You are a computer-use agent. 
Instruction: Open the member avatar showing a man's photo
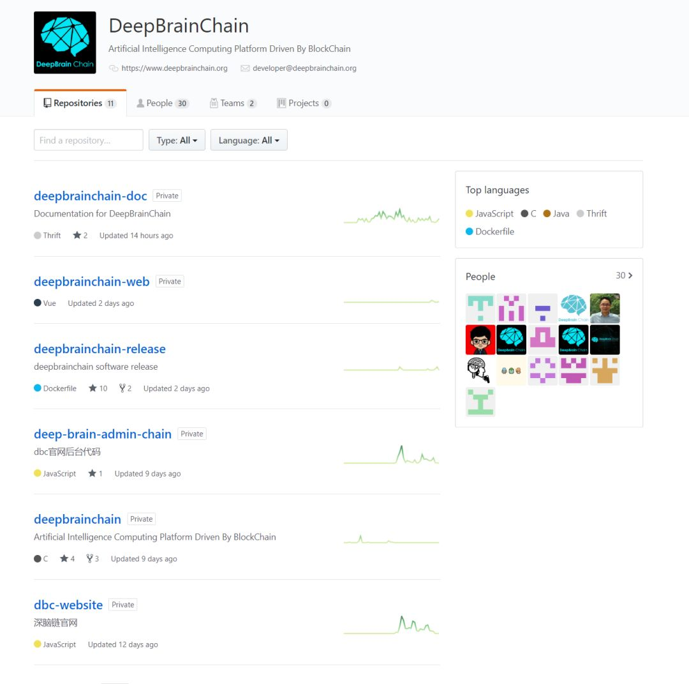click(605, 308)
